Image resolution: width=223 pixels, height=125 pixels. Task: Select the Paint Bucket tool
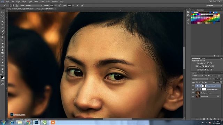tap(2, 47)
